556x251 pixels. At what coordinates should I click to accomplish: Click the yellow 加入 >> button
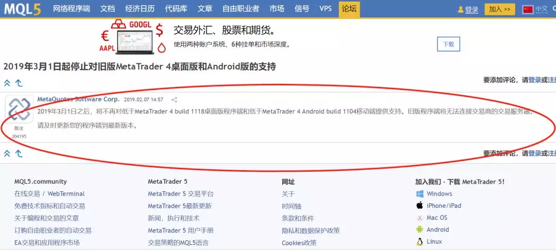(499, 9)
